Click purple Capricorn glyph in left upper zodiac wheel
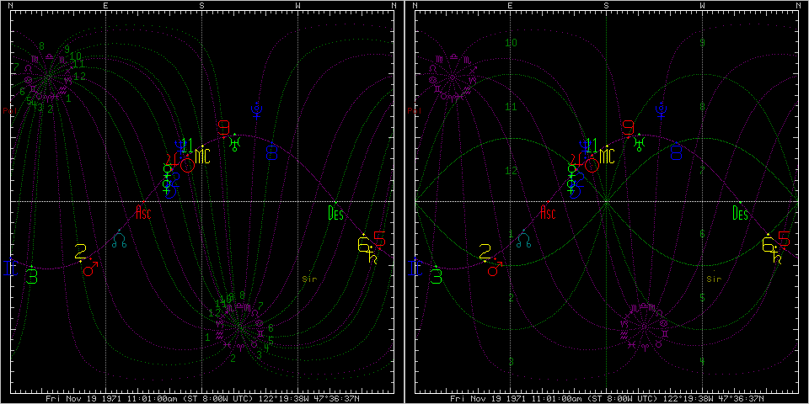Screen dimensions: 809x404 (x=68, y=80)
